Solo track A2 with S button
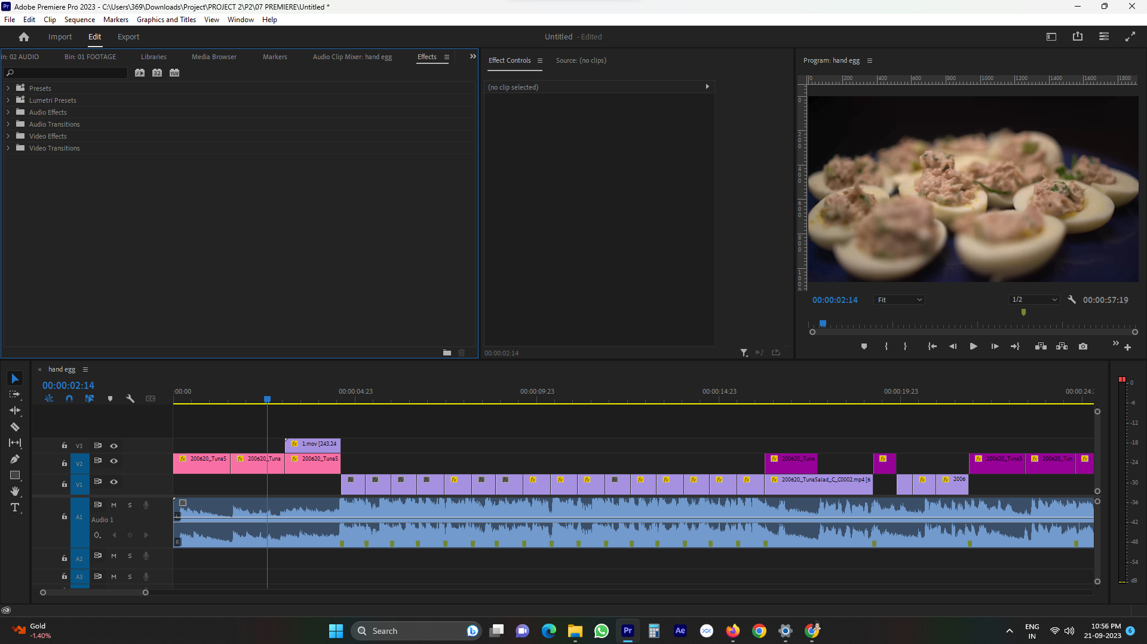Screen dimensions: 1147x644 pyautogui.click(x=130, y=556)
